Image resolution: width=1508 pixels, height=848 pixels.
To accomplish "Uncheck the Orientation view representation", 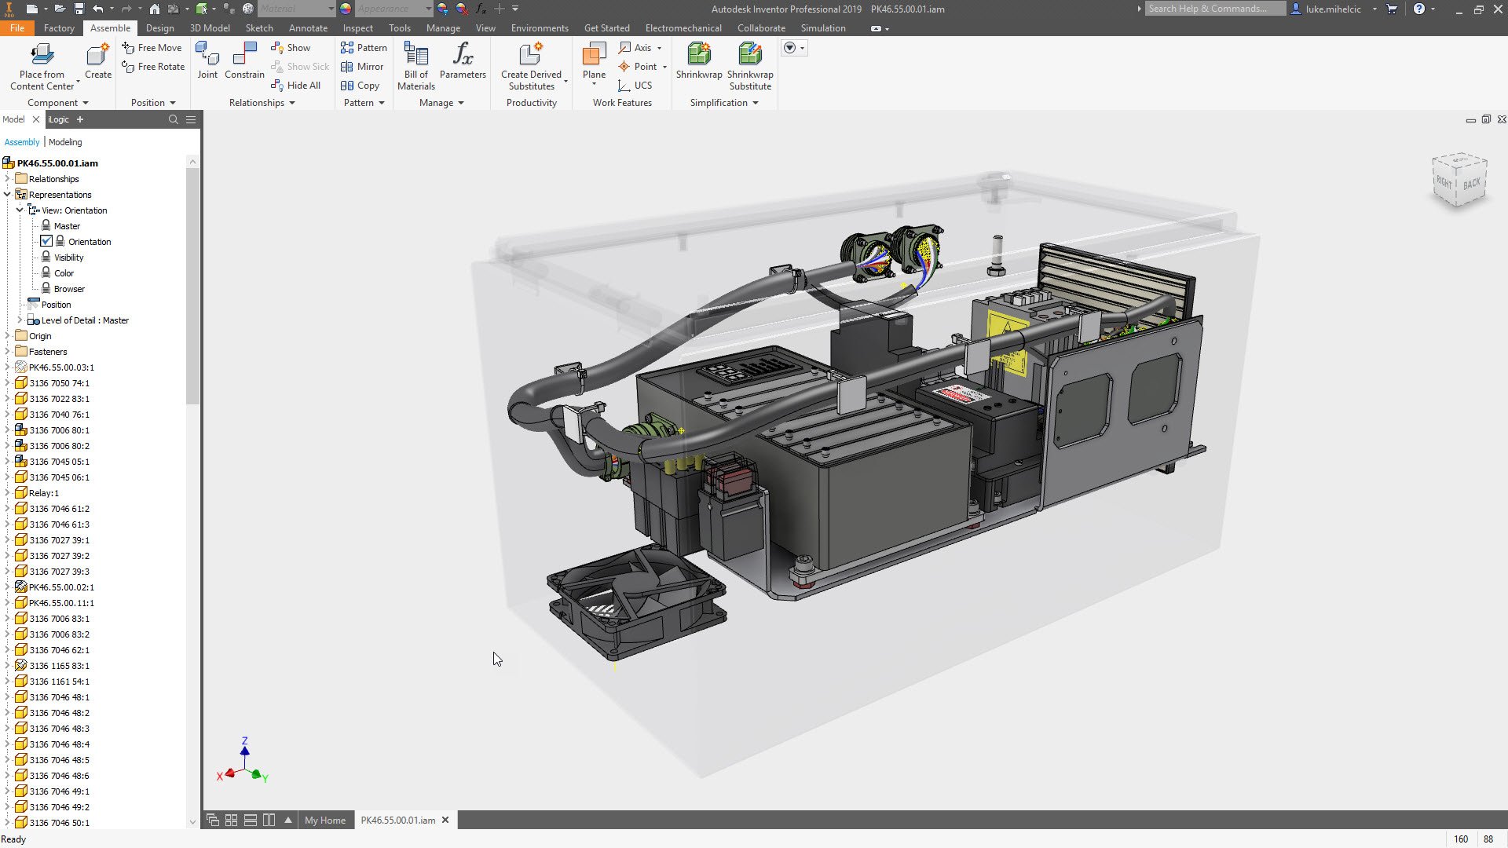I will 46,241.
